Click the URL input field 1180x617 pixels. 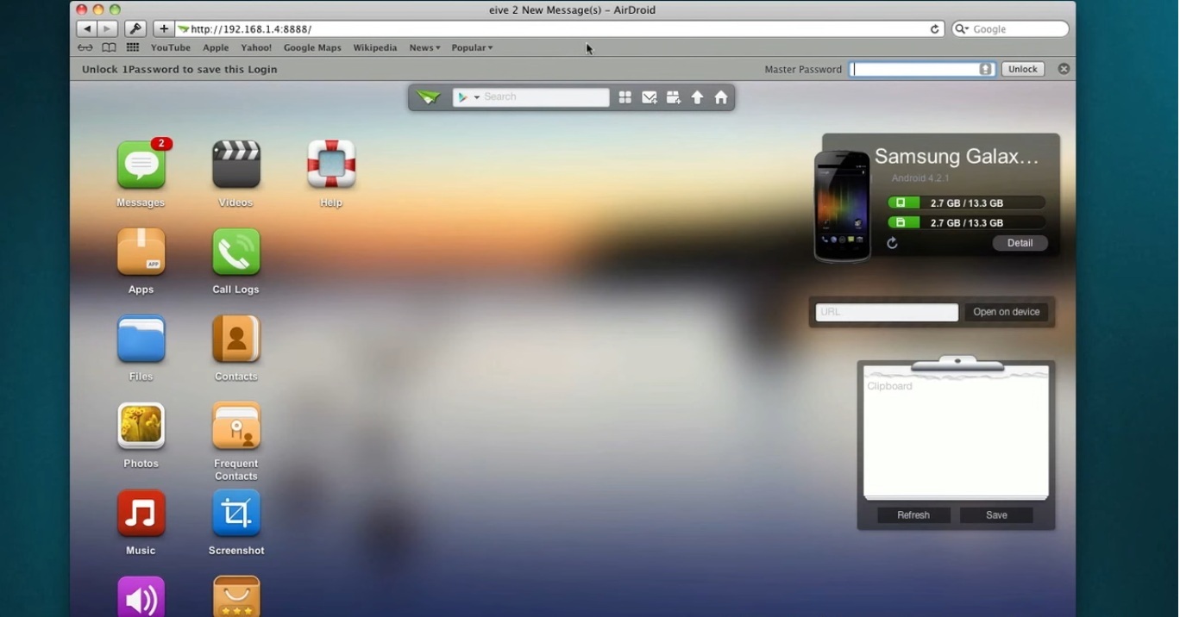886,312
